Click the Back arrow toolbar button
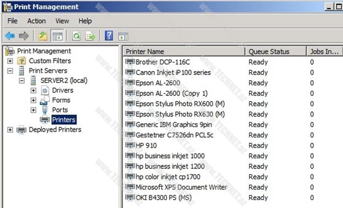The height and width of the screenshot is (208, 343). (x=10, y=36)
